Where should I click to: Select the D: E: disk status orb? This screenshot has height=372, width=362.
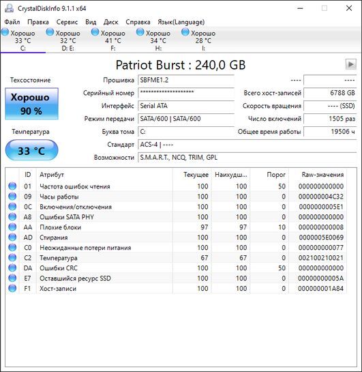[x=50, y=32]
